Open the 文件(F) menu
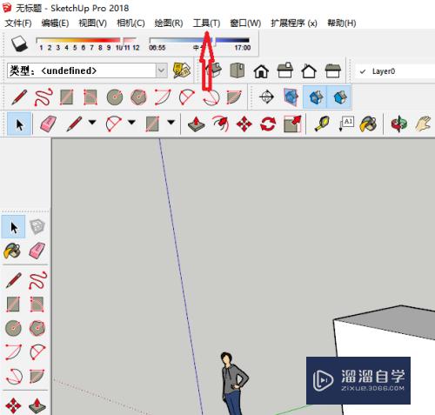The height and width of the screenshot is (415, 435). pos(18,23)
